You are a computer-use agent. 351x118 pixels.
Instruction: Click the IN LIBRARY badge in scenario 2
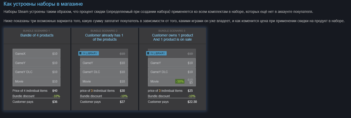[x=89, y=53]
